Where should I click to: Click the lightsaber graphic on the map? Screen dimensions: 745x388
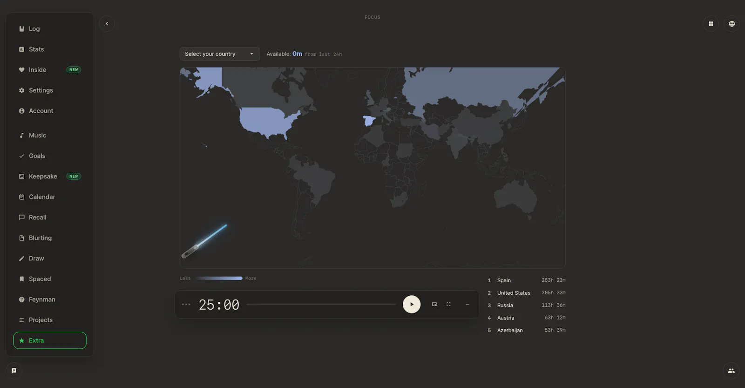(x=204, y=241)
